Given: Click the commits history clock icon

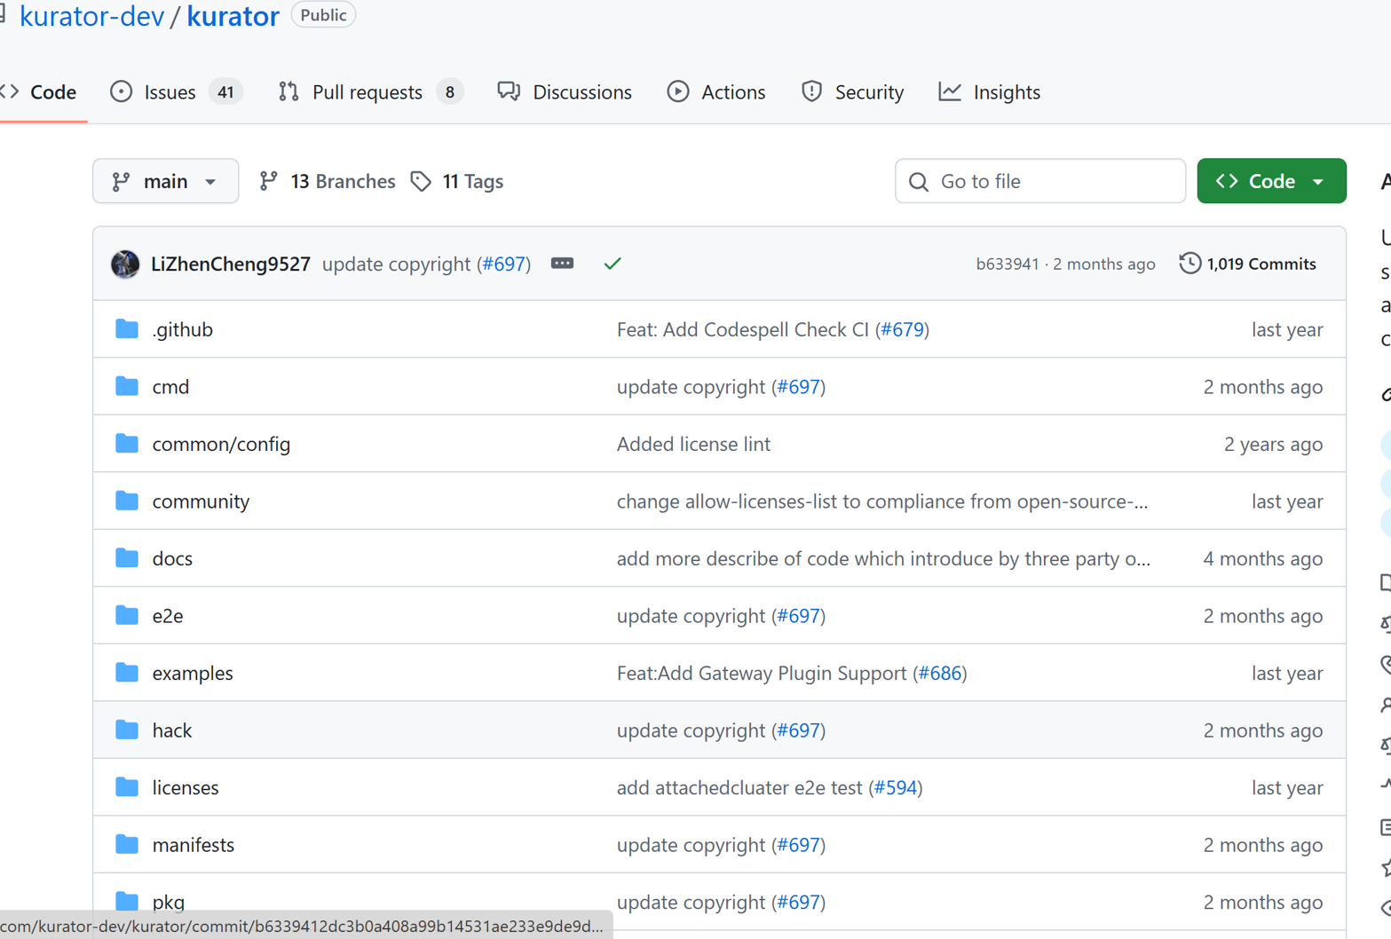Looking at the screenshot, I should (x=1189, y=263).
